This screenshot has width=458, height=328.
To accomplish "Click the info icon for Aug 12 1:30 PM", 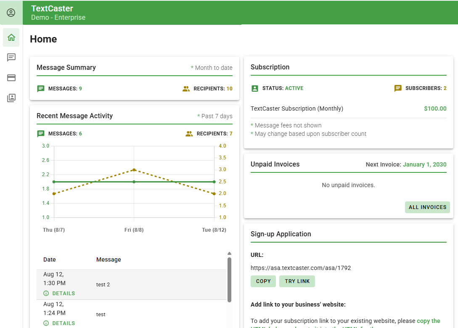I will click(x=46, y=293).
